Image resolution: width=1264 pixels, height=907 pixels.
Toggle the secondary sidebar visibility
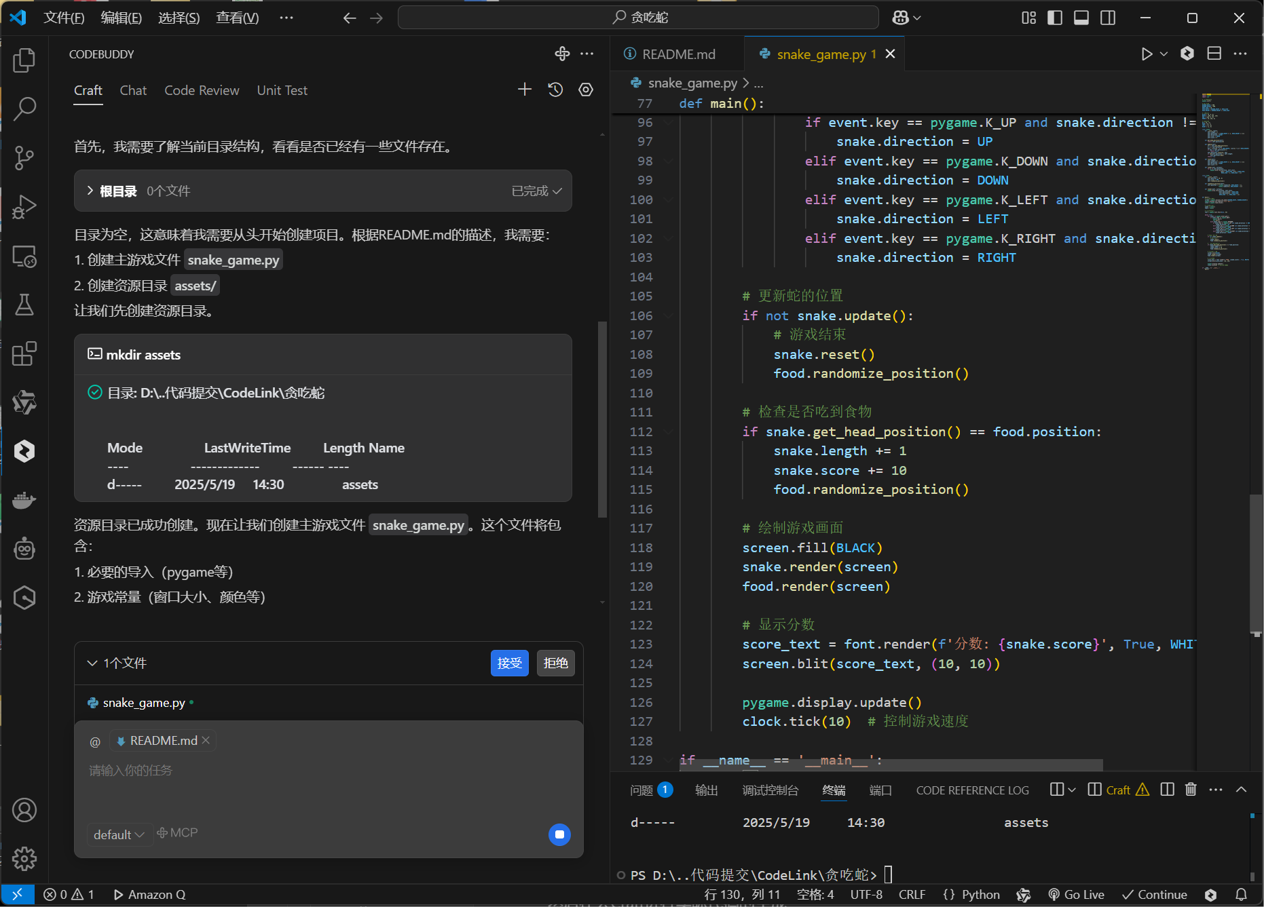[1108, 18]
